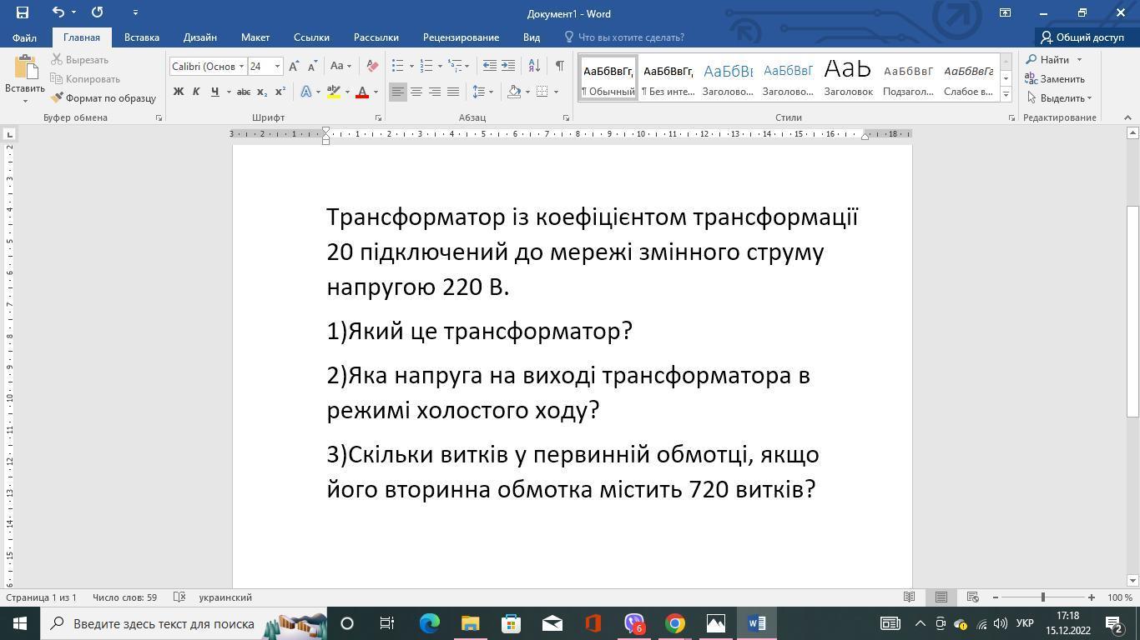Apply the Подзаголовок style
This screenshot has width=1140, height=640.
coord(908,79)
